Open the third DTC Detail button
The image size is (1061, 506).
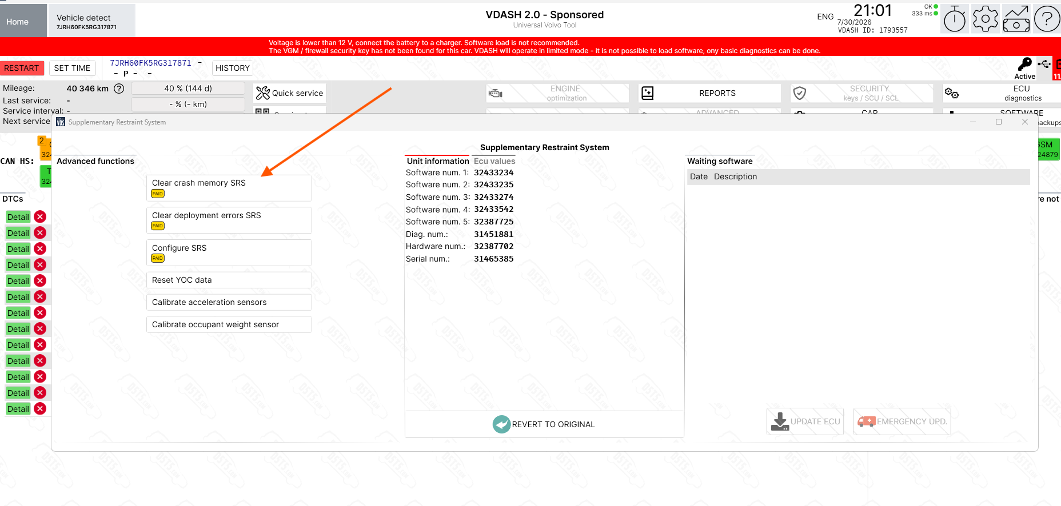tap(18, 249)
